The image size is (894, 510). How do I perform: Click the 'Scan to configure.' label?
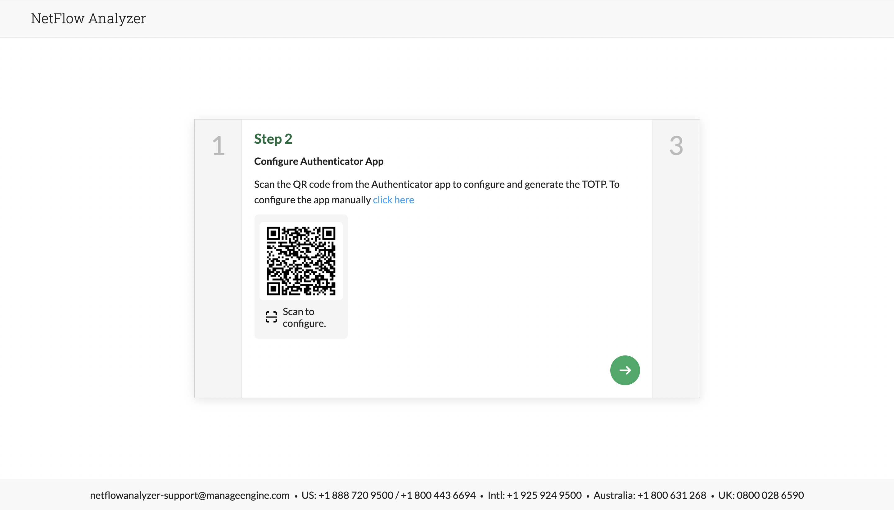click(x=304, y=317)
